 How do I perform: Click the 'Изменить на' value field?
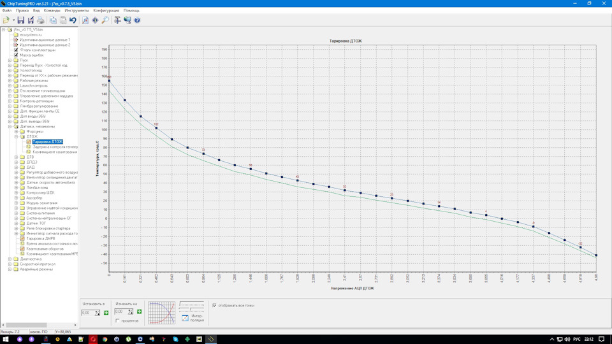[121, 312]
